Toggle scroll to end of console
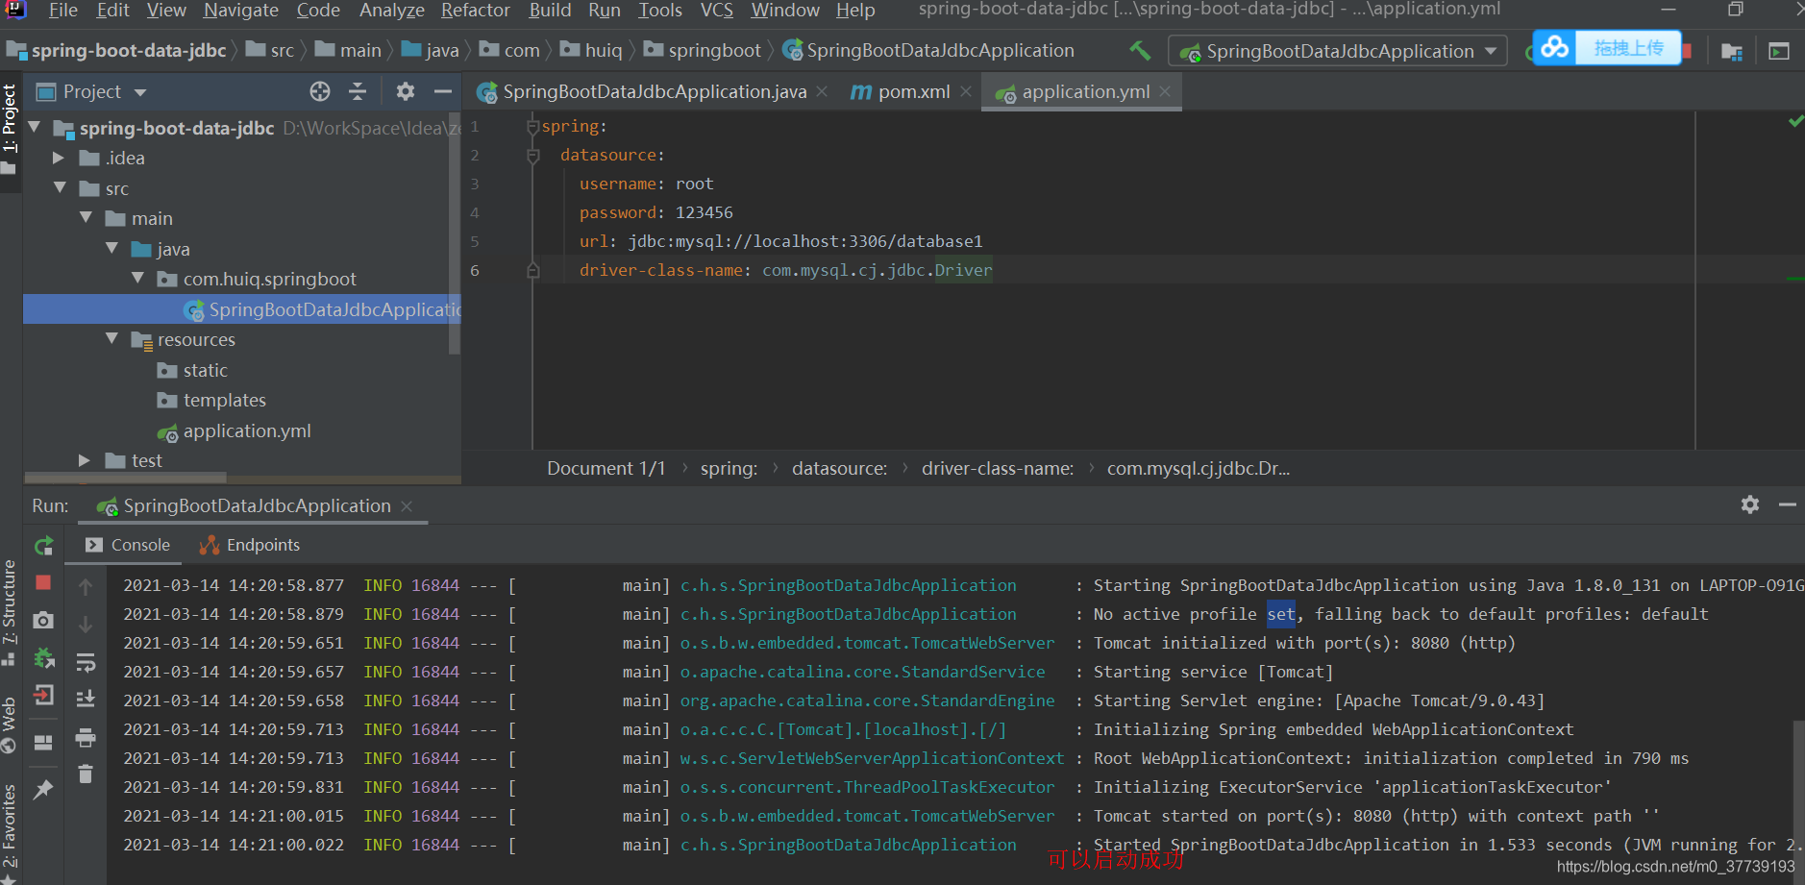The width and height of the screenshot is (1805, 885). pos(86,699)
